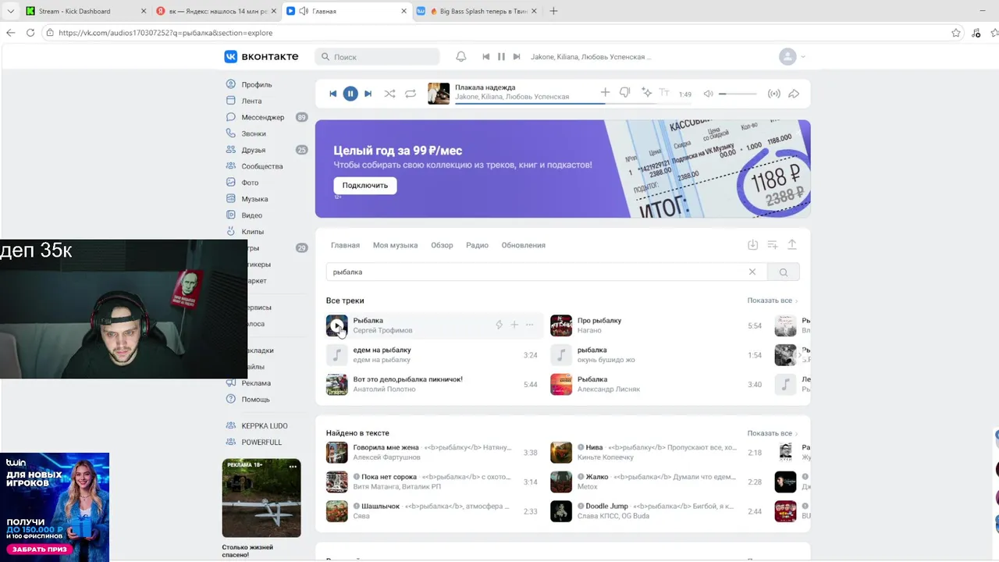Mute the player volume speaker icon
The height and width of the screenshot is (562, 999).
click(708, 94)
